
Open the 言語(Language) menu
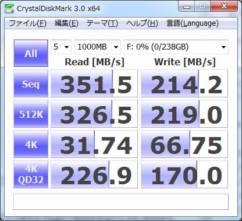[x=193, y=23]
